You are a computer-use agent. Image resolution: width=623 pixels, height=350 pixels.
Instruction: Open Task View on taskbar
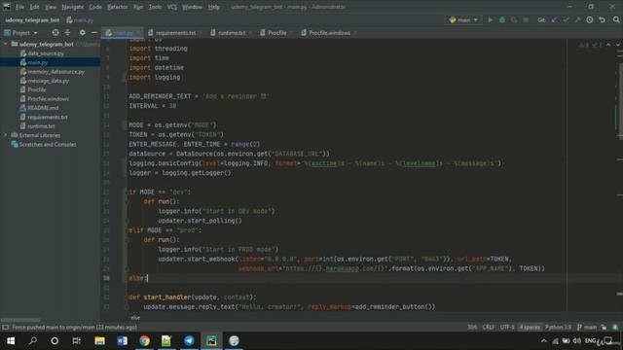click(76, 341)
